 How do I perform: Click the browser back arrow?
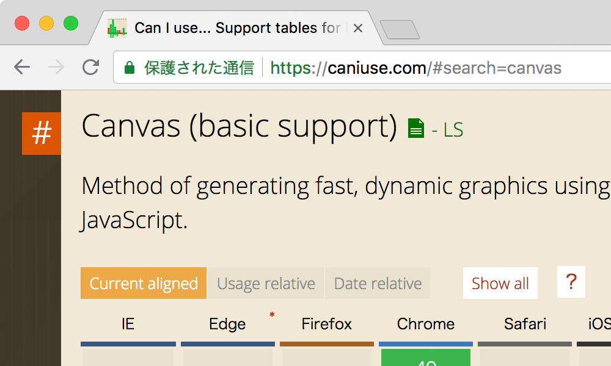22,67
